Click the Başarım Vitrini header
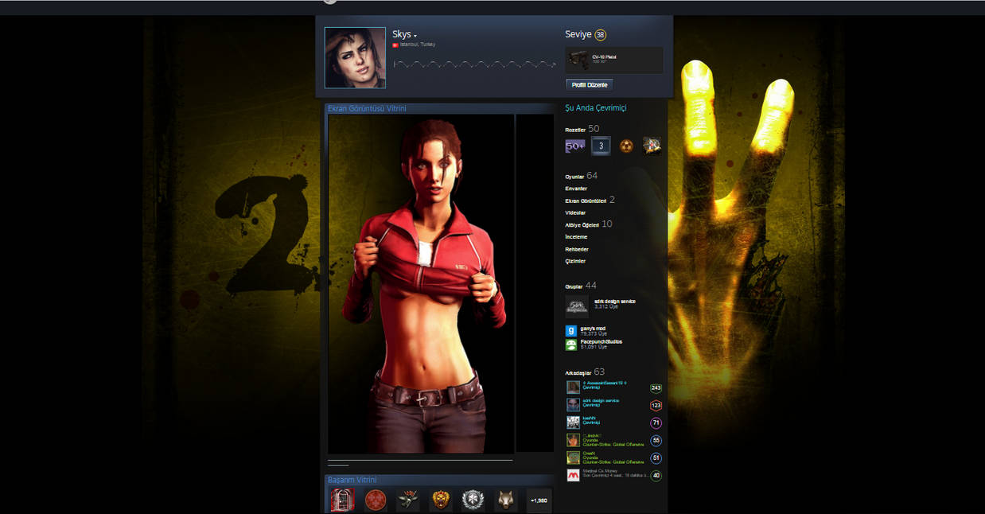 click(x=352, y=480)
